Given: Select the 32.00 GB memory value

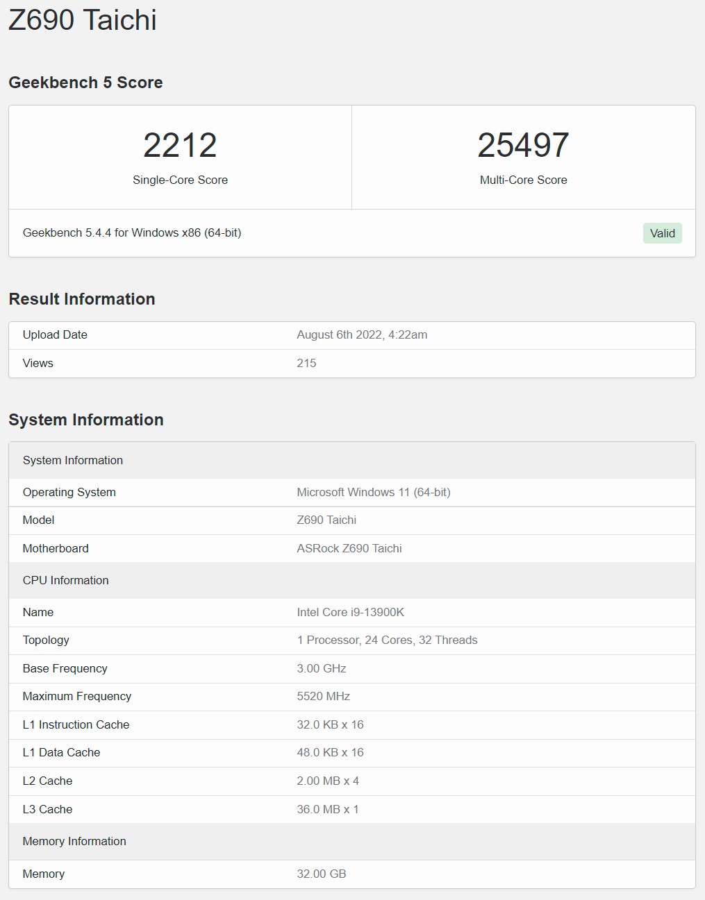Looking at the screenshot, I should (322, 874).
